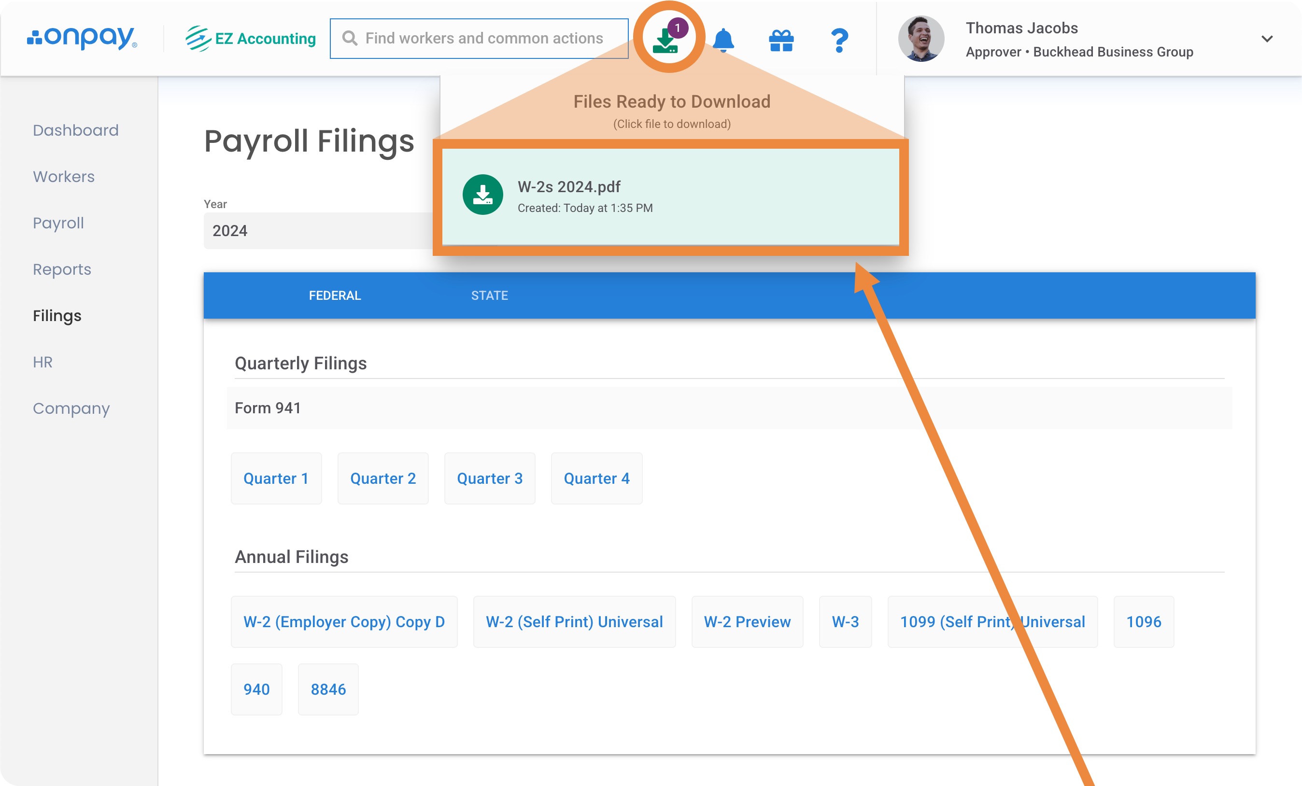This screenshot has height=786, width=1302.
Task: Click the Quarter 3 filing button
Action: coord(489,478)
